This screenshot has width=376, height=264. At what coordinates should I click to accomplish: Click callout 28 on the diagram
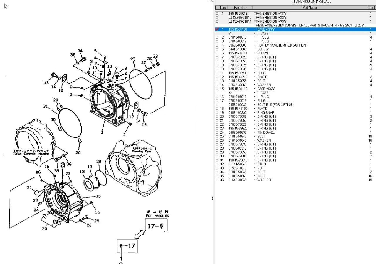(99, 161)
